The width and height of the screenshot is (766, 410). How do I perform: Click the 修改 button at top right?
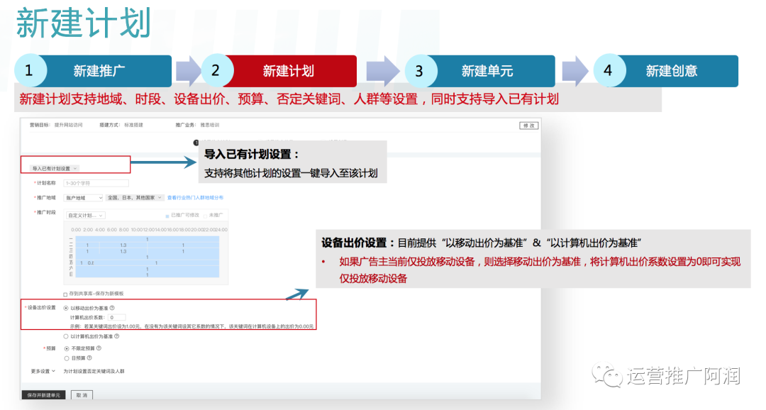tap(528, 126)
